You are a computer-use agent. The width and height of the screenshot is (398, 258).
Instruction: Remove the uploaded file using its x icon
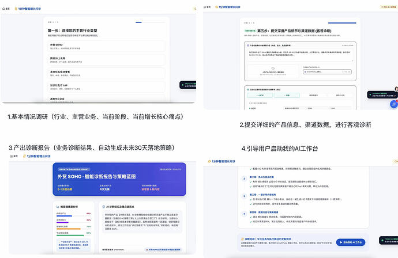[x=350, y=72]
